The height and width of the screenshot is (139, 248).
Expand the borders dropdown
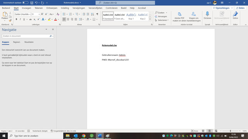click(97, 19)
